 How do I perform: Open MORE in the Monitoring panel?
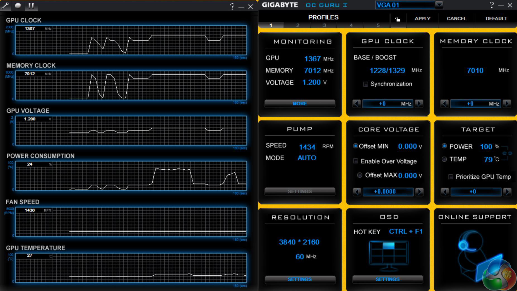tap(300, 104)
